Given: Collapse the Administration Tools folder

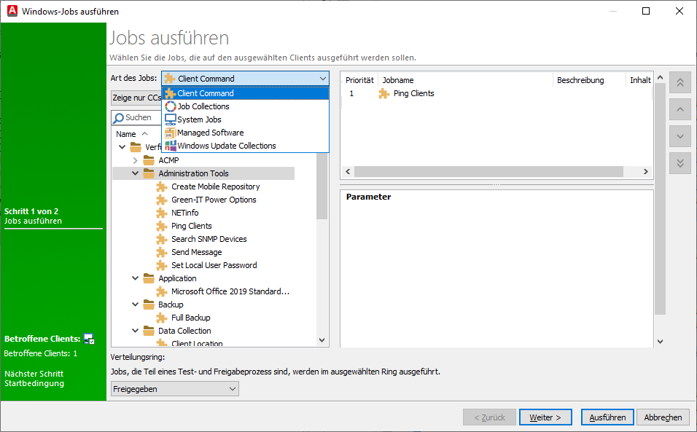Looking at the screenshot, I should (135, 173).
